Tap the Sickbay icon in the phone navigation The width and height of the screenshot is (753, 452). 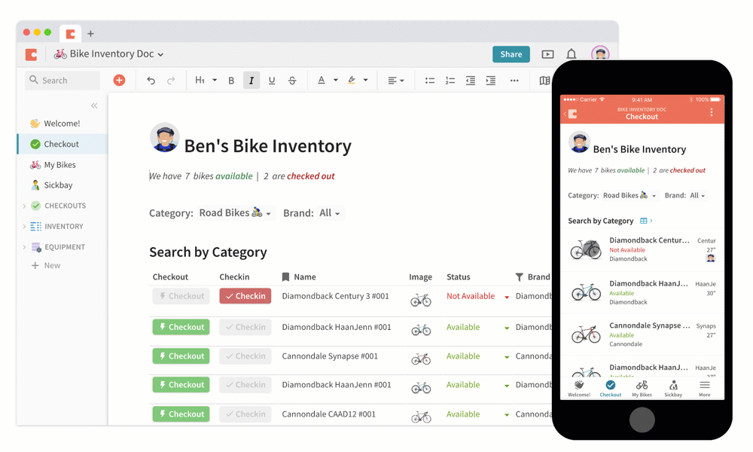[x=673, y=387]
